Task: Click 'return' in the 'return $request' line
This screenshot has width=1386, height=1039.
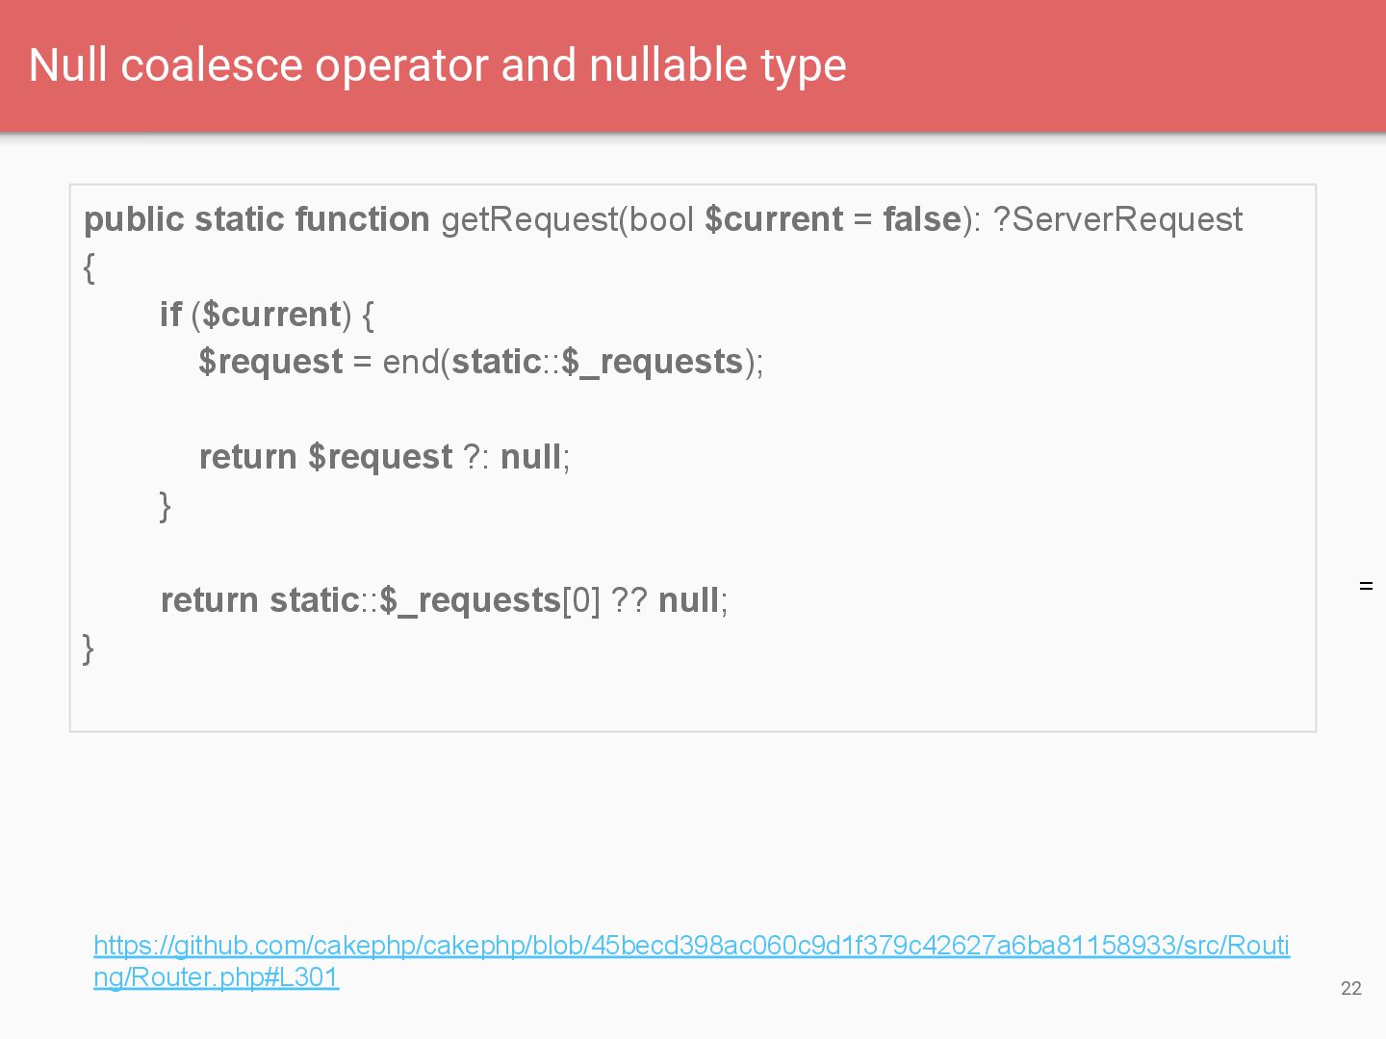Action: click(x=247, y=457)
